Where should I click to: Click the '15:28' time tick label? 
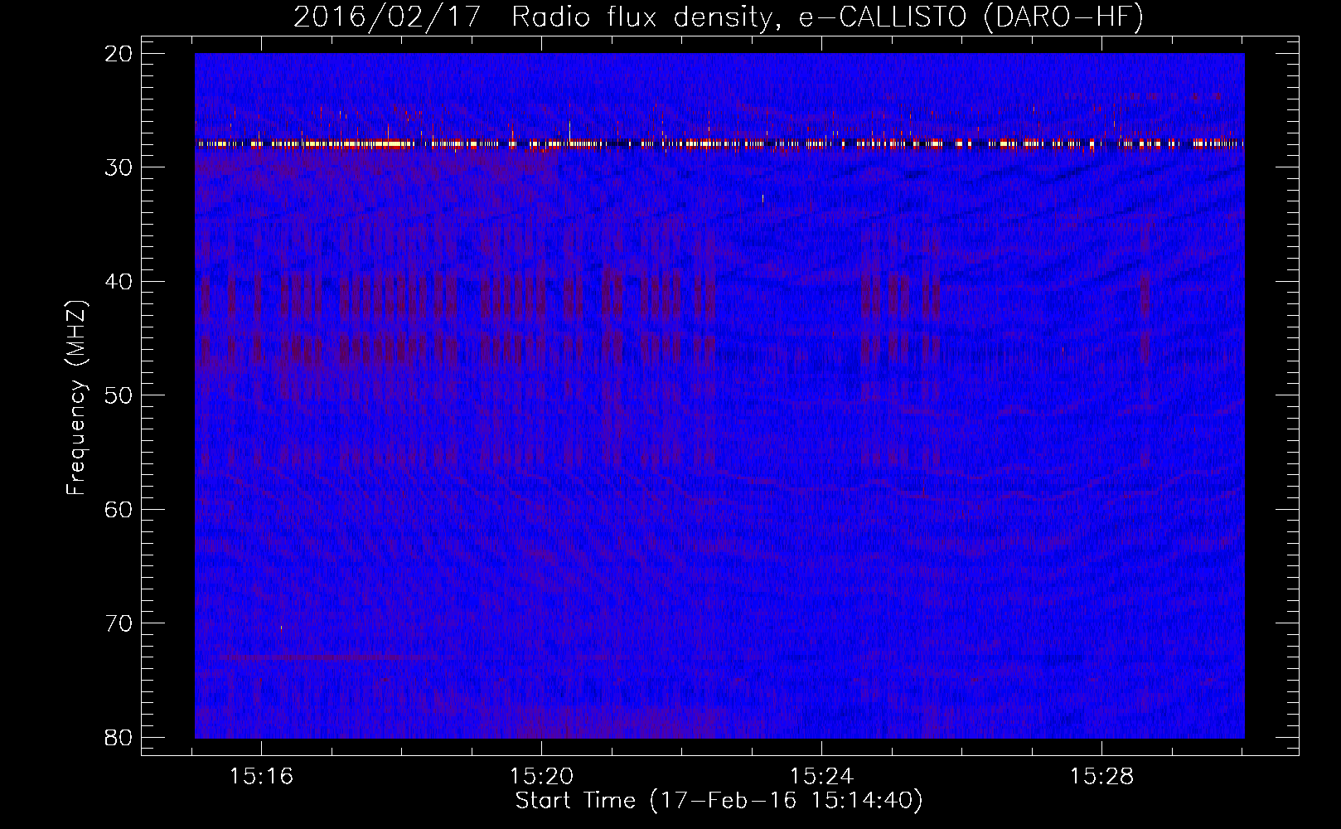point(1102,777)
